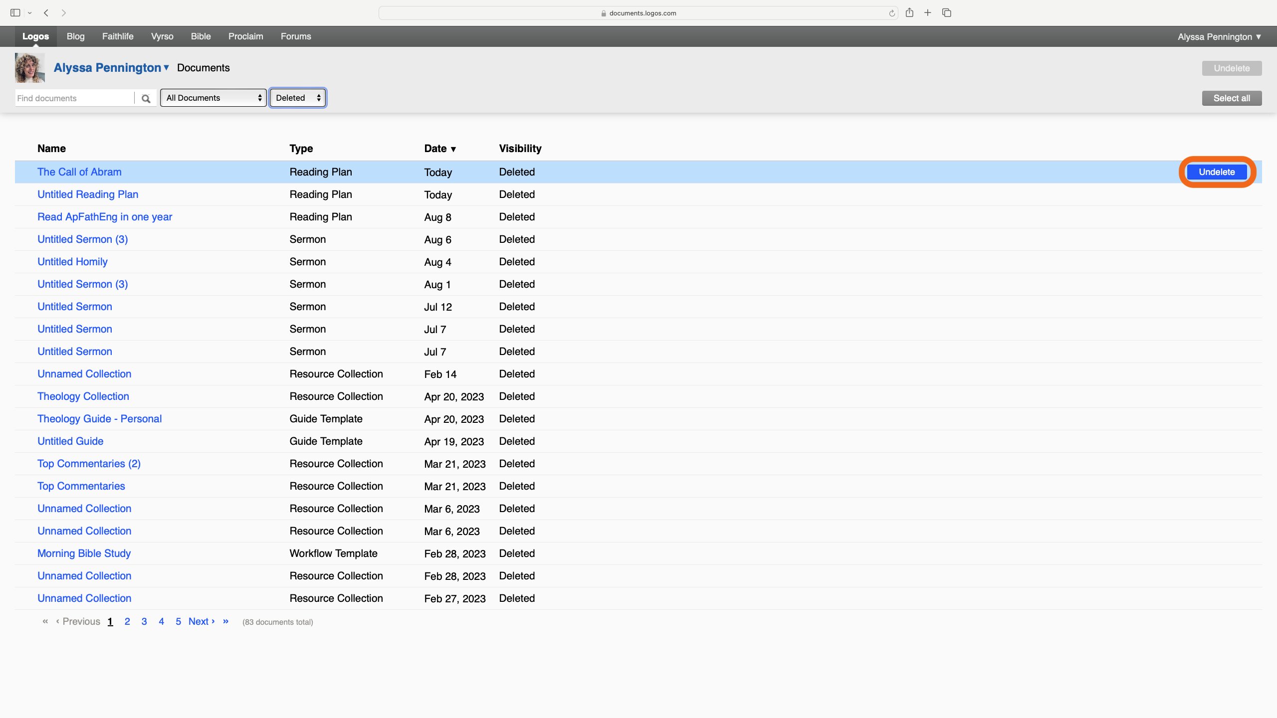Navigate to Proclaim
Screen dimensions: 1277x718
pyautogui.click(x=245, y=36)
